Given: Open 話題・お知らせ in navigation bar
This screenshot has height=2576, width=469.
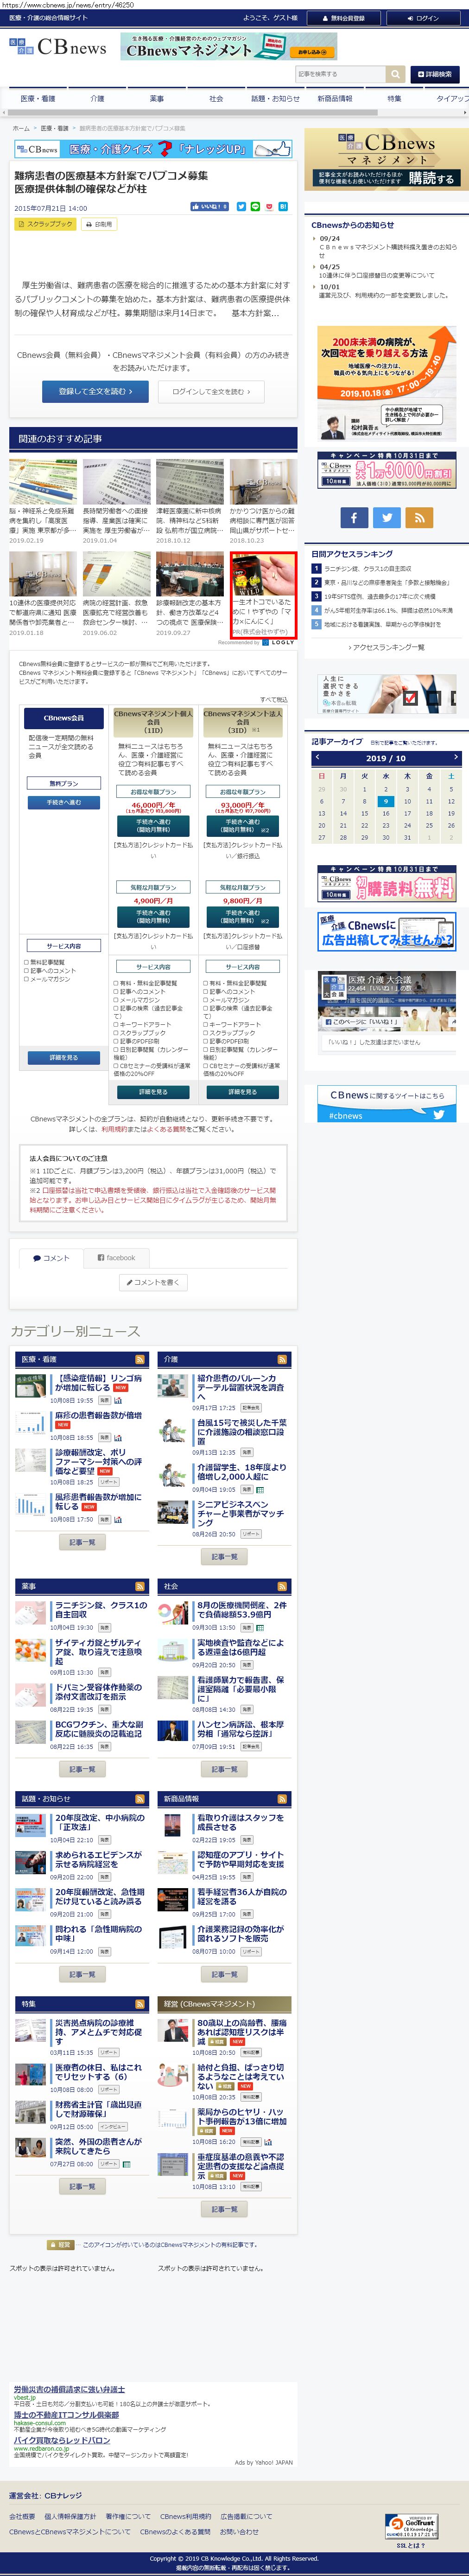Looking at the screenshot, I should [274, 99].
